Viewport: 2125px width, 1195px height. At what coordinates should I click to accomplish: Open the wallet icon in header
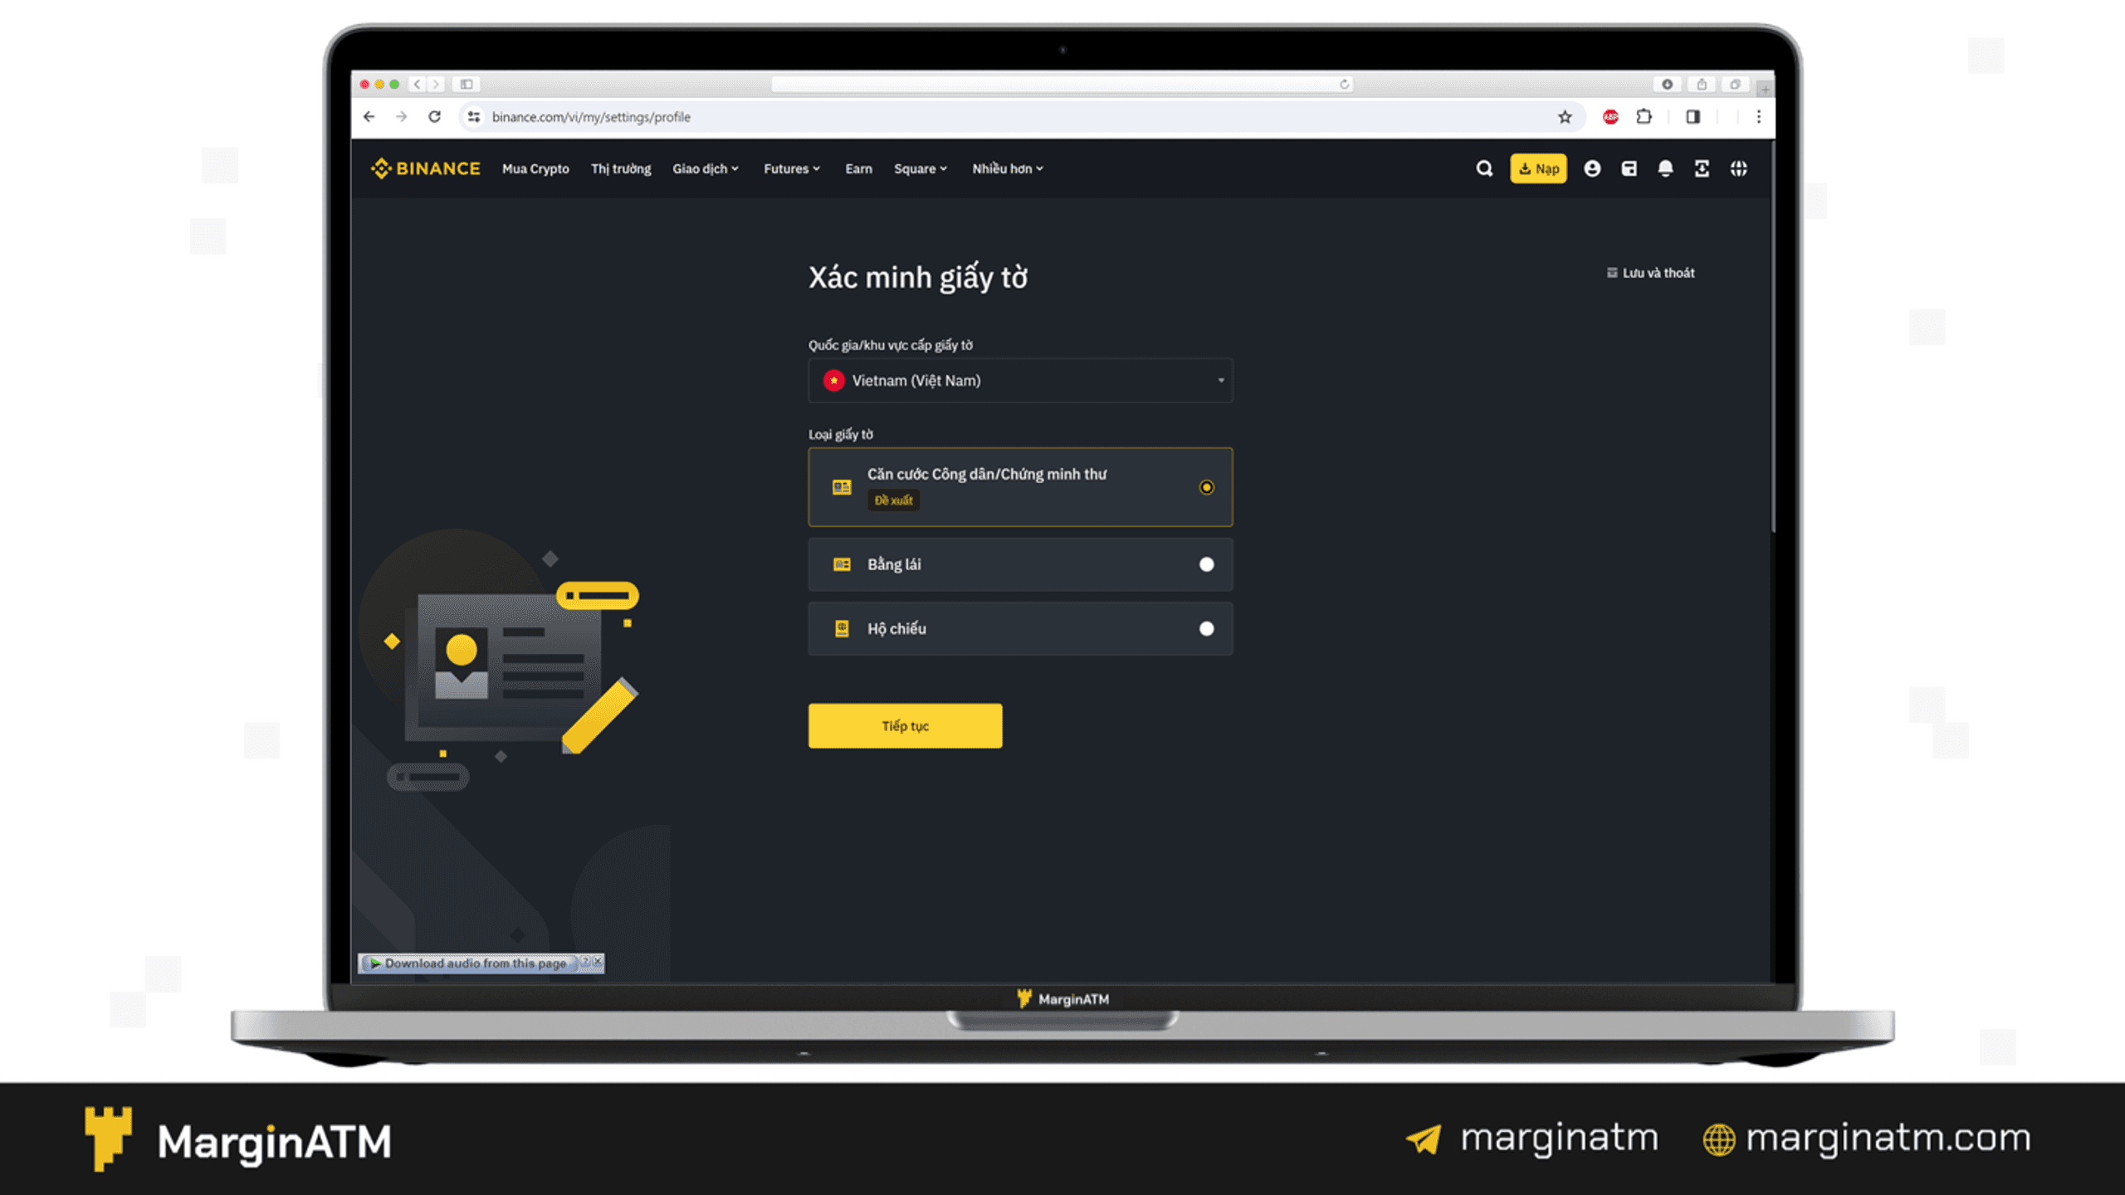tap(1629, 168)
